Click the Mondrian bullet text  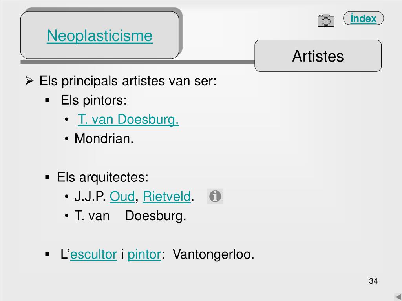pyautogui.click(x=104, y=138)
